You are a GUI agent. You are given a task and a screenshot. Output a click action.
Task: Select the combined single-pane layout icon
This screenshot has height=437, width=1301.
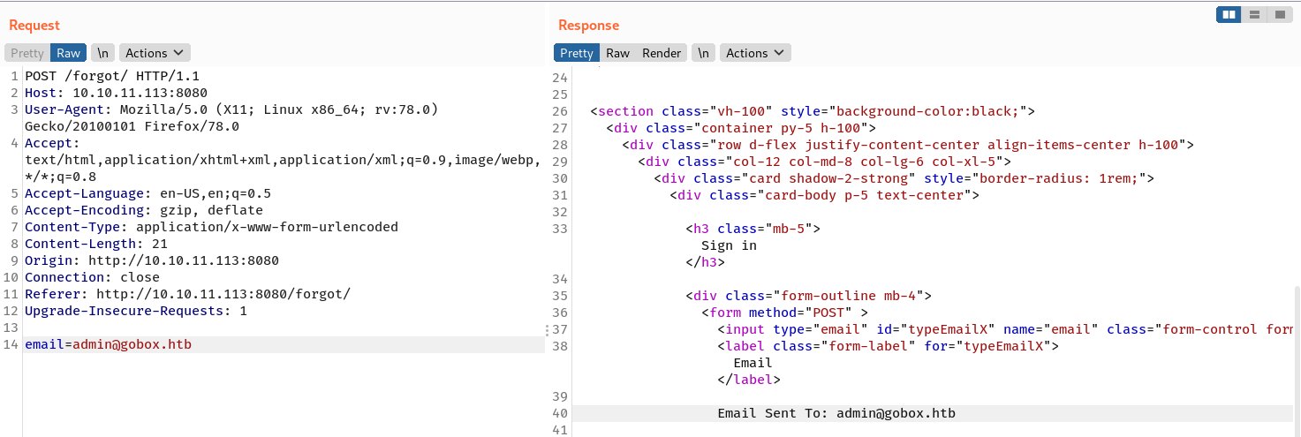[1279, 15]
